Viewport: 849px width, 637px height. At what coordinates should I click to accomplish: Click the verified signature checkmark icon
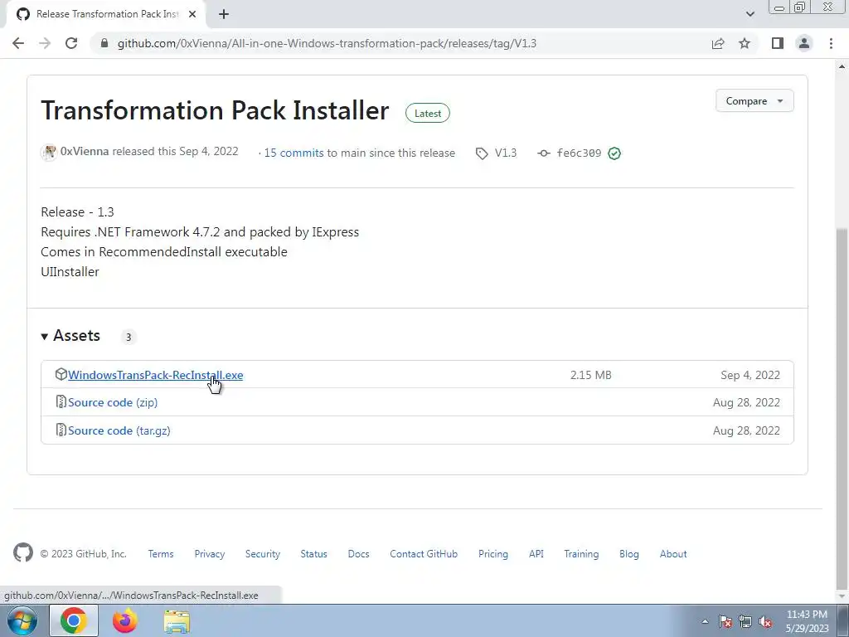(x=614, y=153)
